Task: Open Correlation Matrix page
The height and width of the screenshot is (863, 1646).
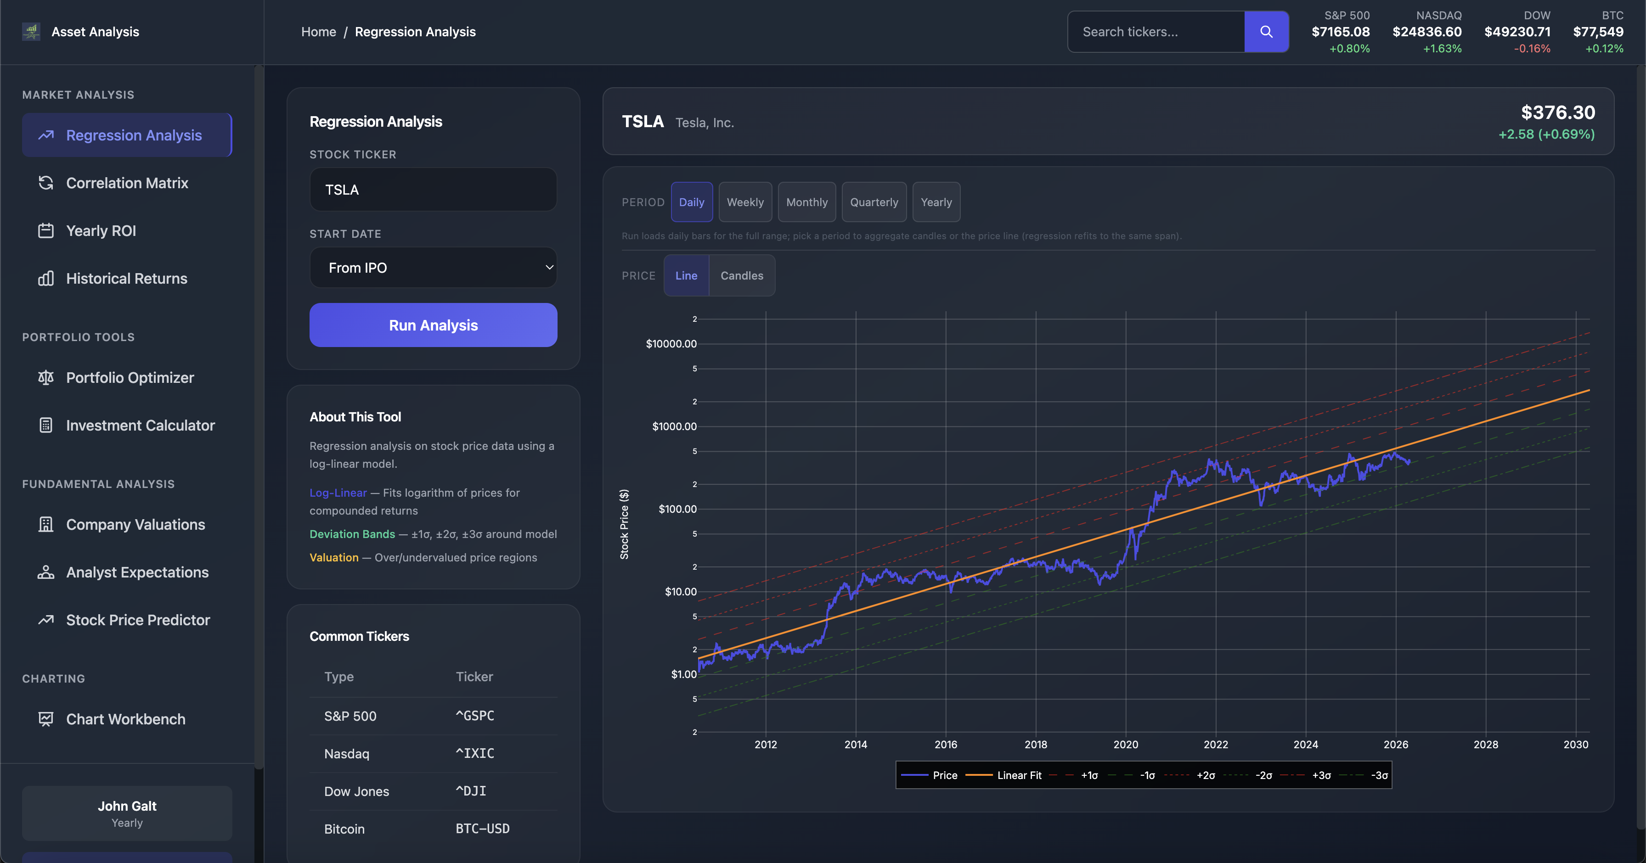Action: (127, 183)
